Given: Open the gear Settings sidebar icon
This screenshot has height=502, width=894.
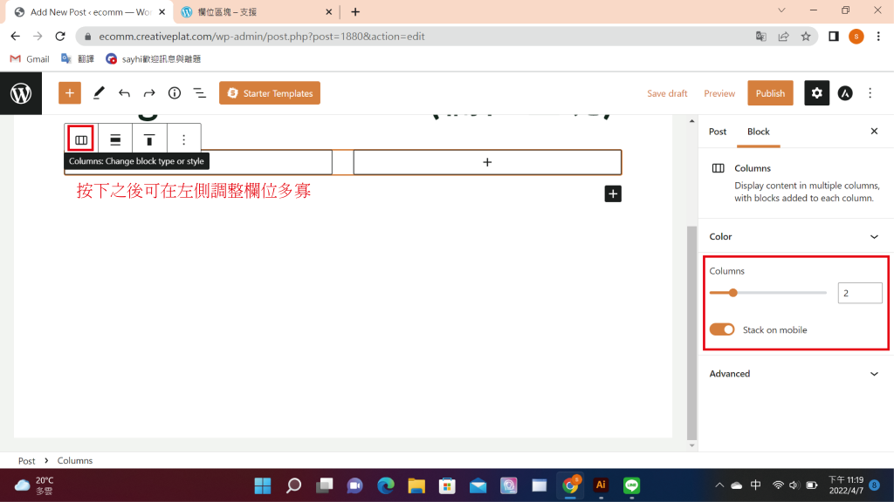Looking at the screenshot, I should pyautogui.click(x=816, y=93).
